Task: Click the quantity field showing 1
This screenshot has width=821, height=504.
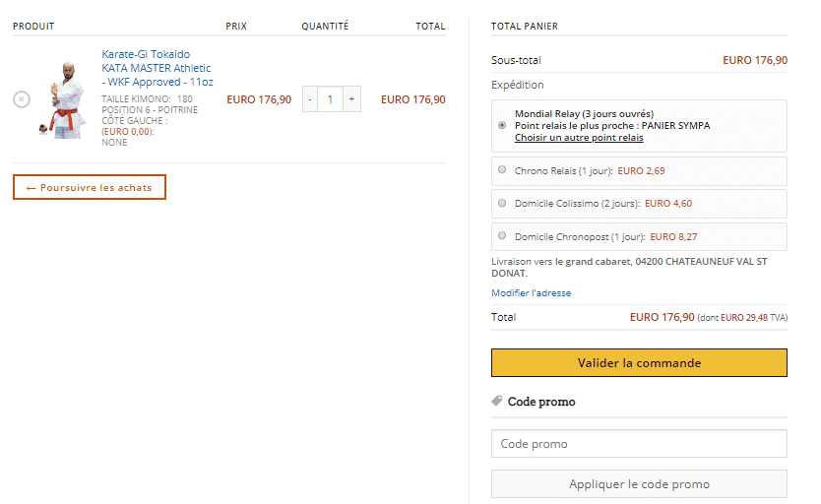Action: pyautogui.click(x=331, y=99)
